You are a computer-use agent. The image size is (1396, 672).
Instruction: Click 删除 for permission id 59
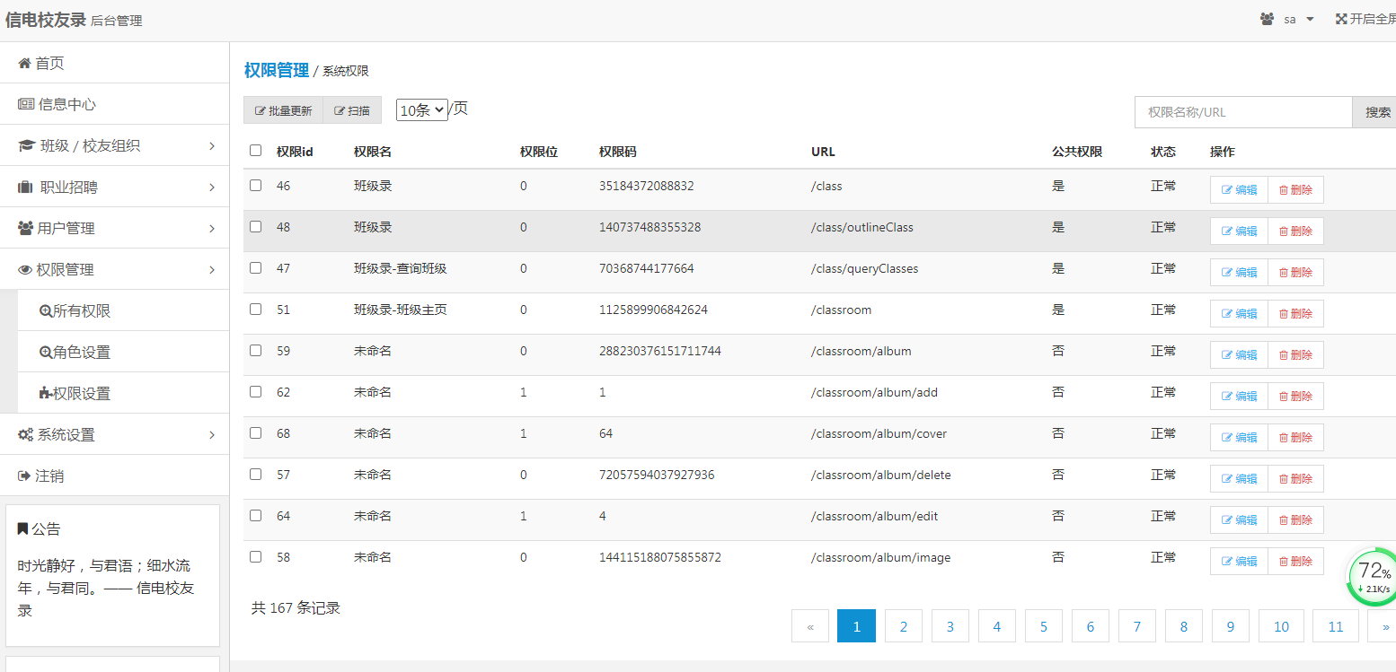point(1295,355)
